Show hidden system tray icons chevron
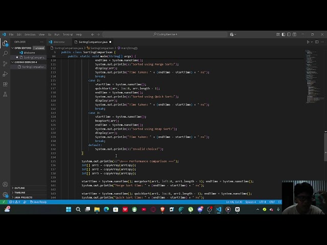Screen dimensions: 327x245 coord(258,209)
